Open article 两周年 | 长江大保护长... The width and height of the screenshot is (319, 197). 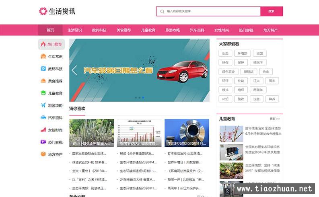(x=184, y=188)
